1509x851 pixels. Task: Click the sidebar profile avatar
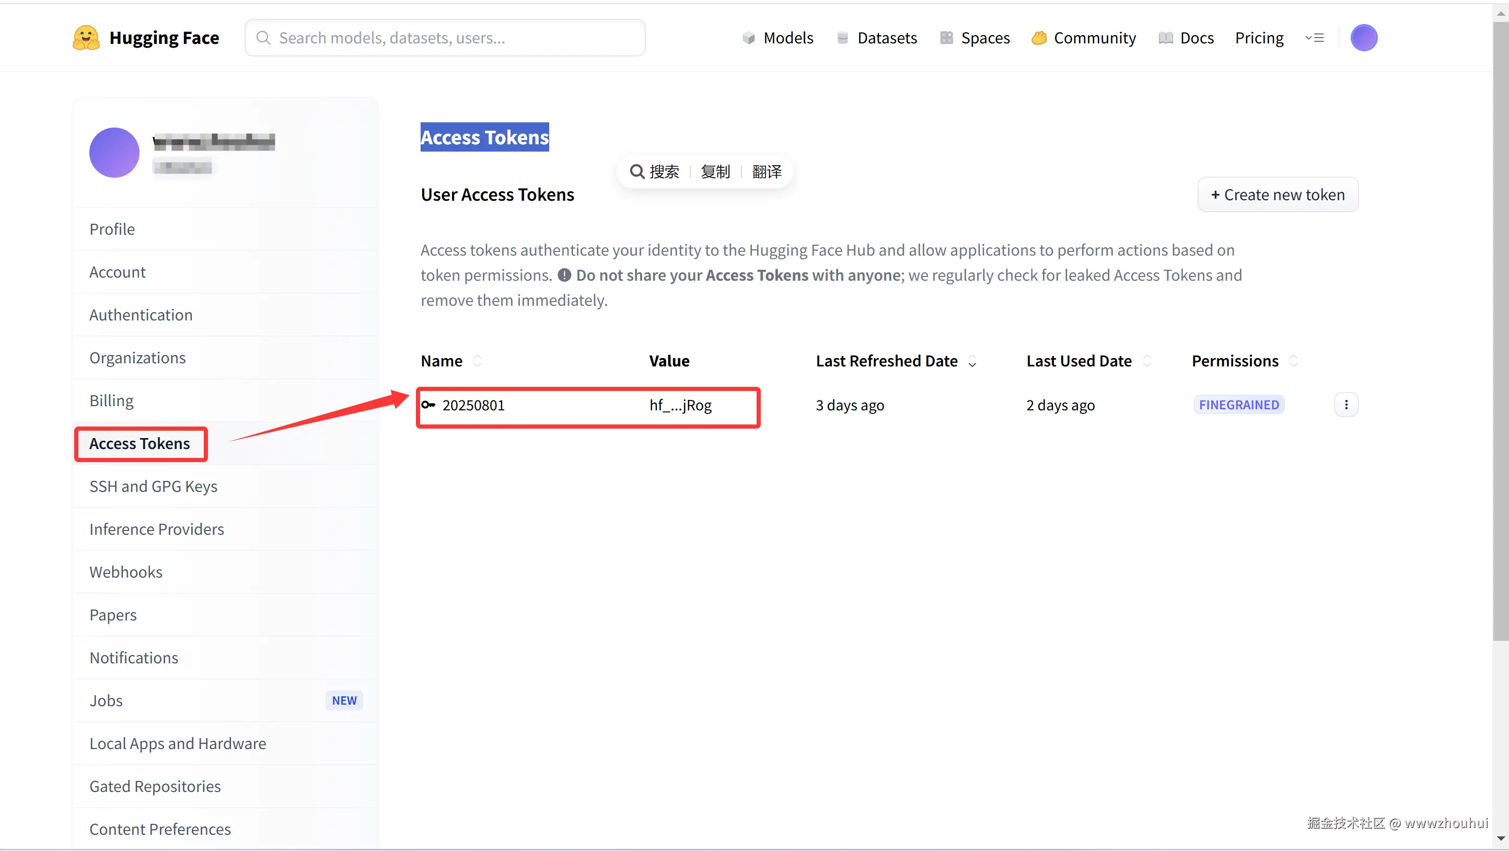point(114,153)
